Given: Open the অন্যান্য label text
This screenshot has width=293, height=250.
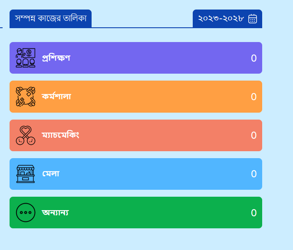Looking at the screenshot, I should click(x=56, y=212).
